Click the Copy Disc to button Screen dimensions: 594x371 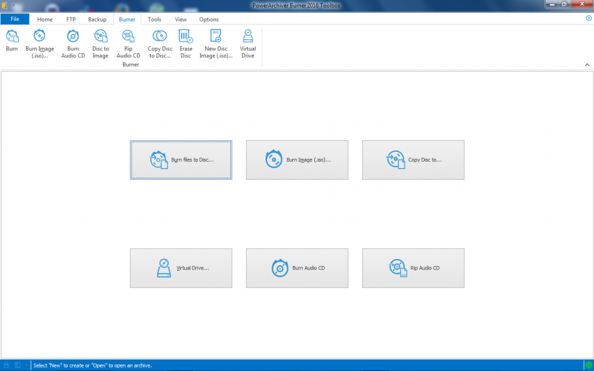click(x=413, y=160)
